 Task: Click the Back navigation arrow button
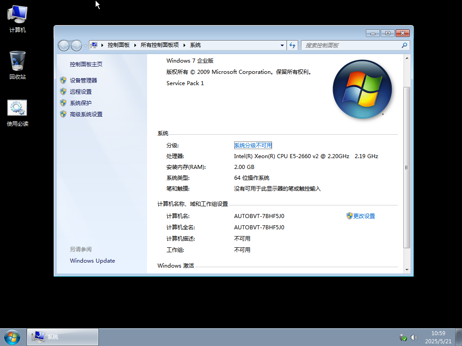tap(64, 46)
